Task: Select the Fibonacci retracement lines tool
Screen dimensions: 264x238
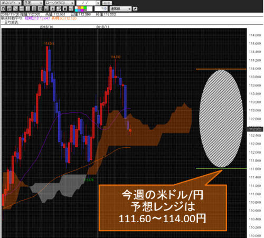Action: pos(40,9)
